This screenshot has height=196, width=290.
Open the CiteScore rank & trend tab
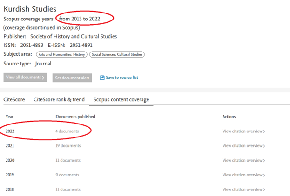(x=59, y=99)
